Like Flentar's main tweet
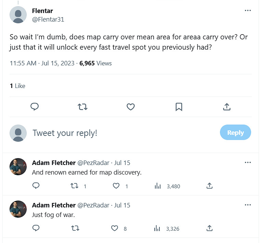260x243 pixels. pyautogui.click(x=130, y=107)
